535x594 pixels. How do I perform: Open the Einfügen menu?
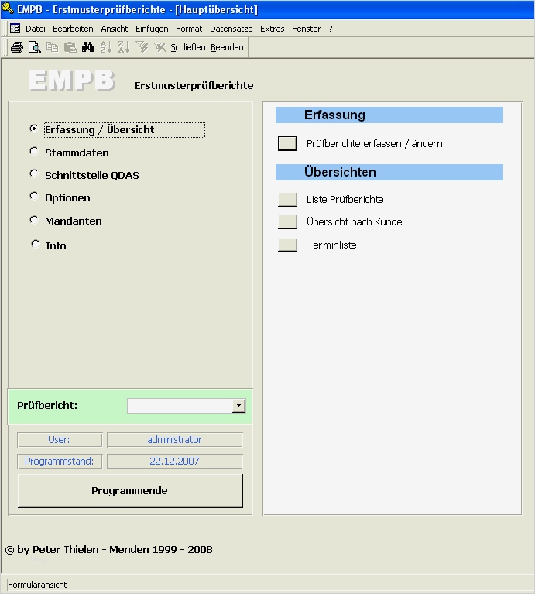pyautogui.click(x=152, y=29)
